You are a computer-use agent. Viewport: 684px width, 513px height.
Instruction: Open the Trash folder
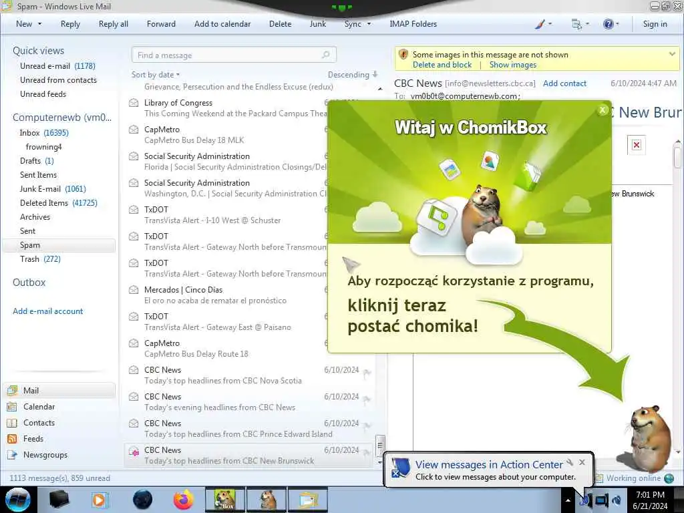40,259
